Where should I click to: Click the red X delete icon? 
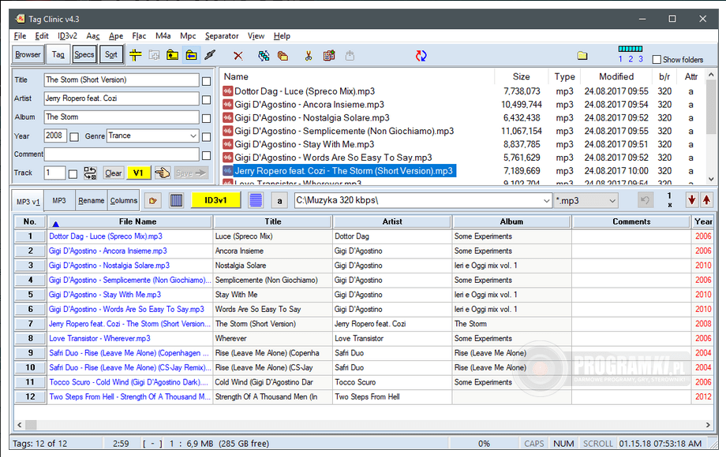[x=238, y=56]
